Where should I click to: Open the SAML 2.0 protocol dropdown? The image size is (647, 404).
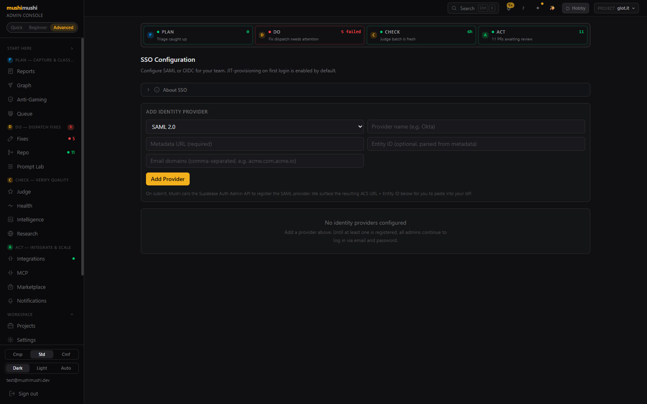[255, 126]
